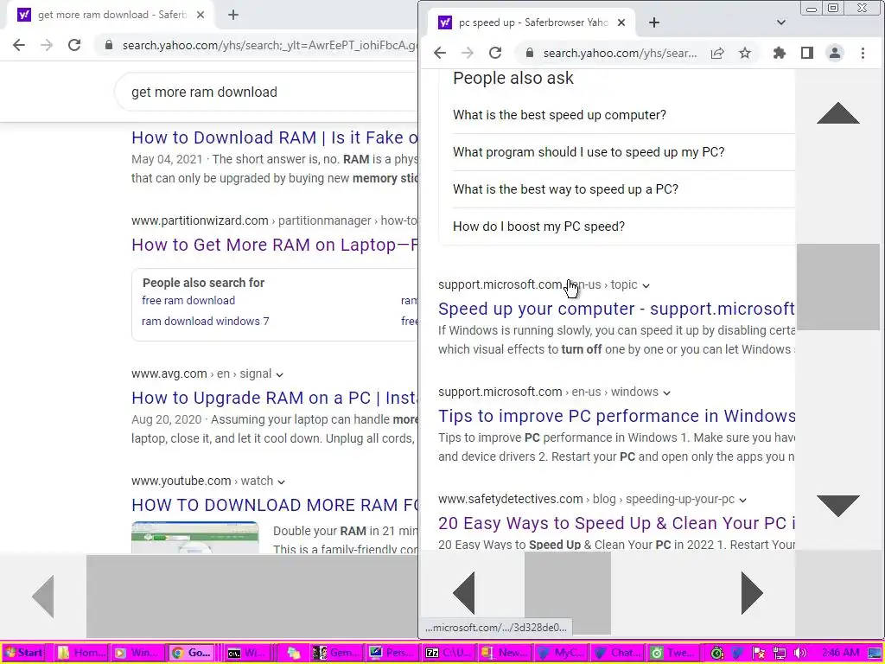Click the scroll down arrow in the right window
The width and height of the screenshot is (885, 664).
838,505
